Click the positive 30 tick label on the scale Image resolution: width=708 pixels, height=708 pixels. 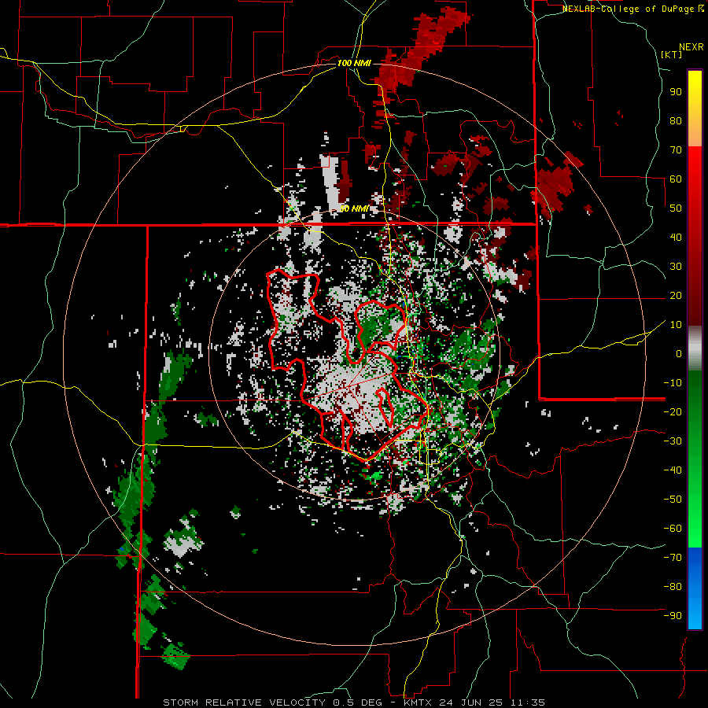point(676,267)
